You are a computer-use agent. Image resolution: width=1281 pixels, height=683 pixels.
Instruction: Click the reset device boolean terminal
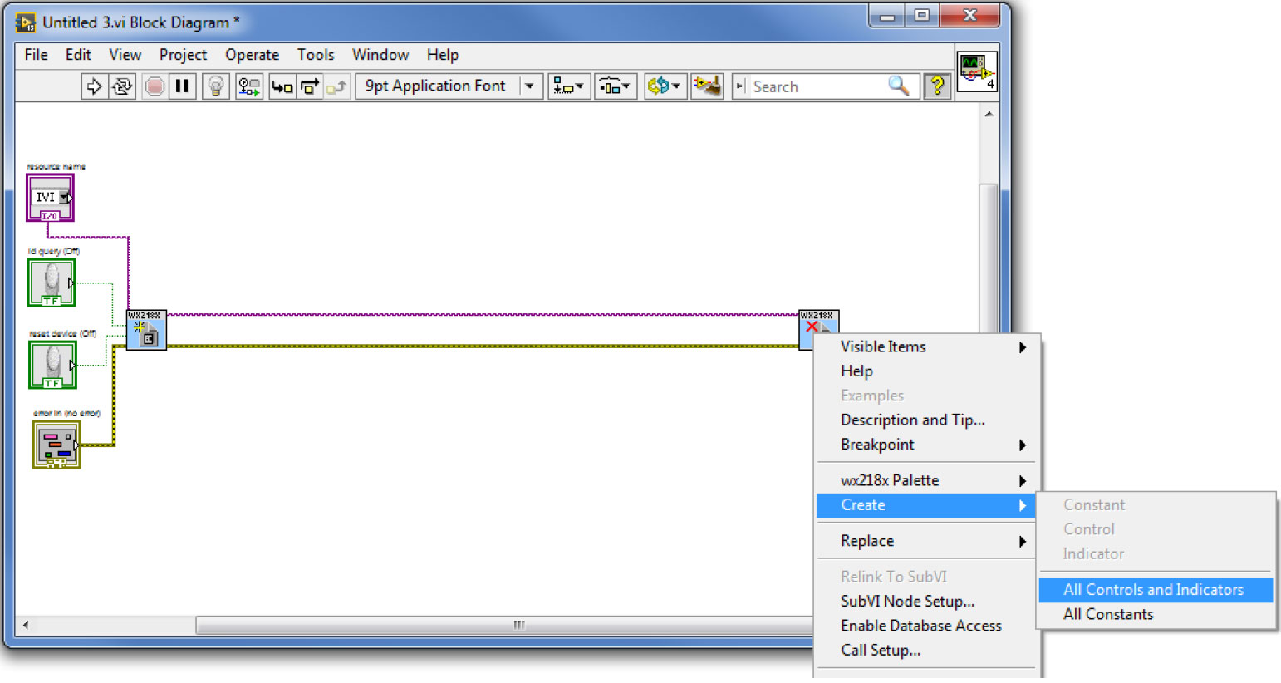tap(52, 365)
